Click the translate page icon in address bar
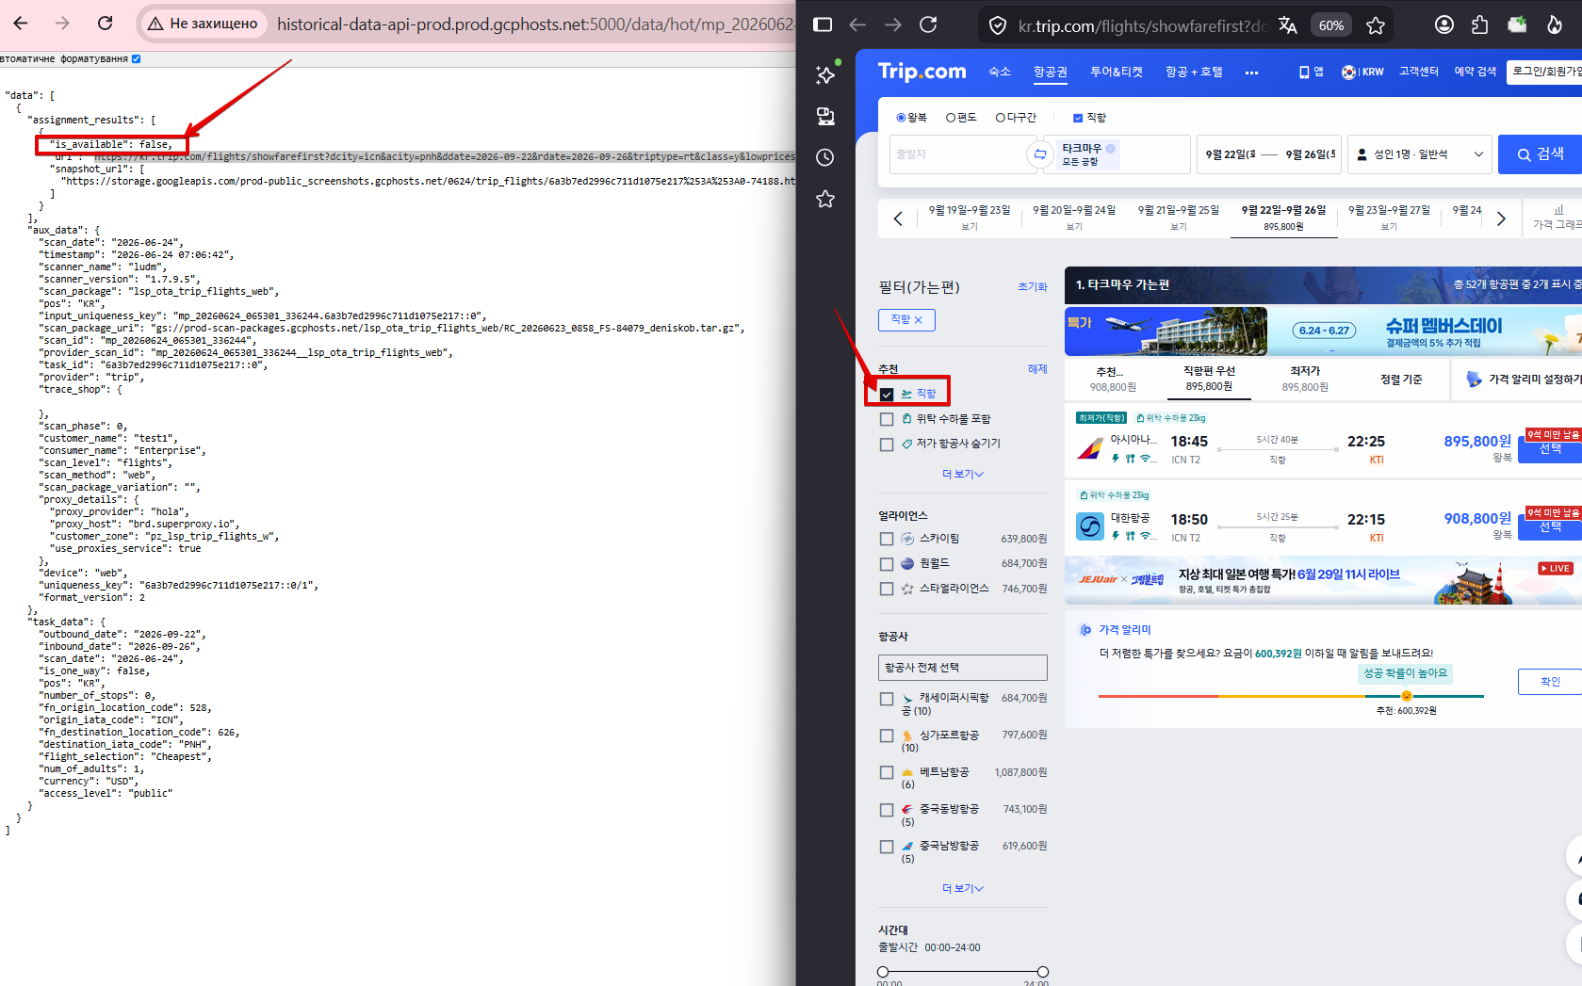The image size is (1582, 986). coord(1288,25)
